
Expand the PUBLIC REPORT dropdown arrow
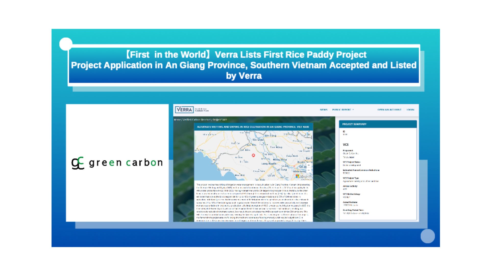point(353,109)
